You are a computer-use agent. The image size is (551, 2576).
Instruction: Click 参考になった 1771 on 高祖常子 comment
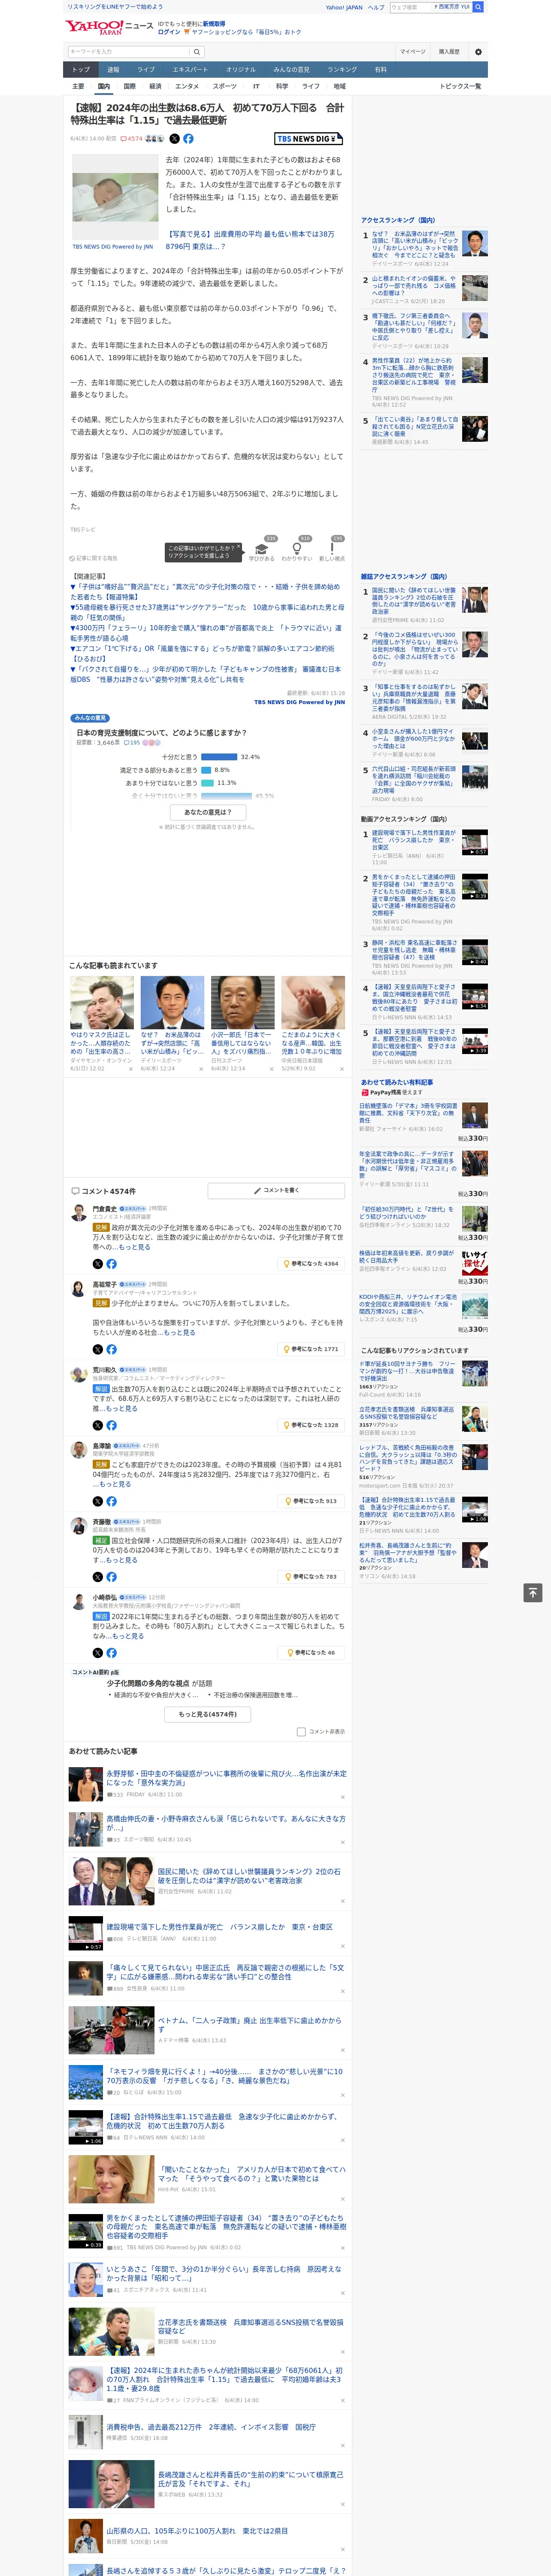pos(311,1349)
